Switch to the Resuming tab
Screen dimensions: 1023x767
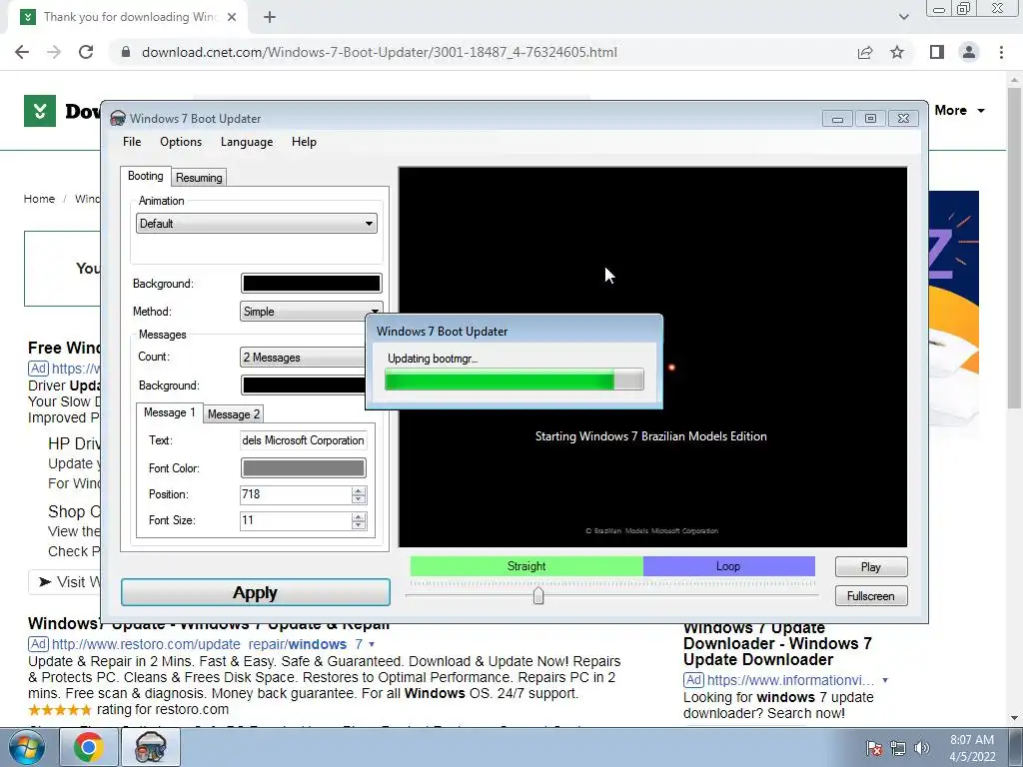pyautogui.click(x=199, y=178)
